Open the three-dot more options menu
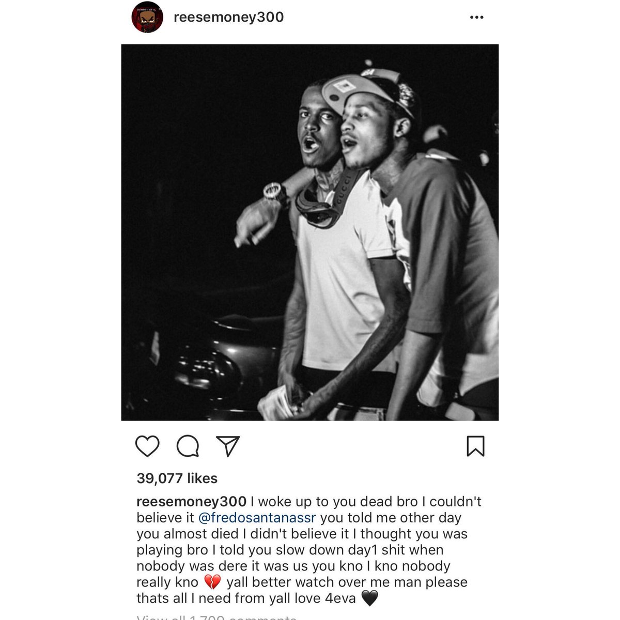The width and height of the screenshot is (620, 620). (x=476, y=18)
